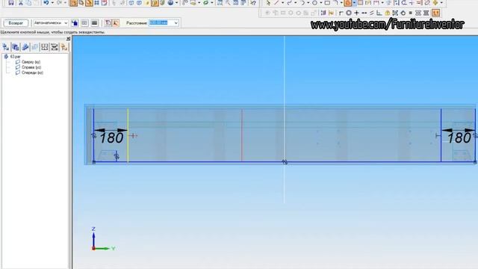
Task: Click the orange cursor icon before Расстояние
Action: (116, 23)
